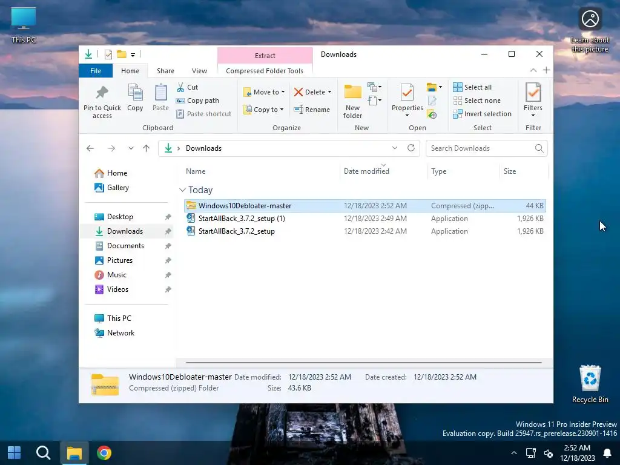Select the Windows10Debloater-master zip file

coord(365,206)
